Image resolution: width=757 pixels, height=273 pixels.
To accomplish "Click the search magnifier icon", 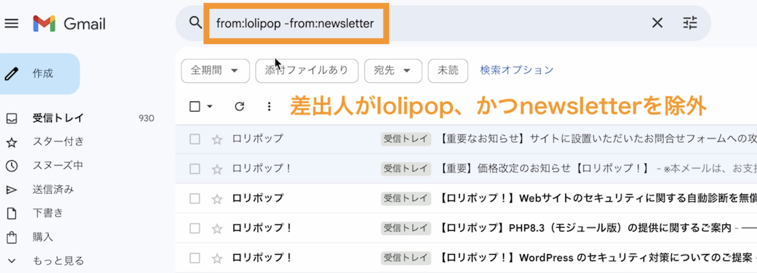I will tap(195, 23).
